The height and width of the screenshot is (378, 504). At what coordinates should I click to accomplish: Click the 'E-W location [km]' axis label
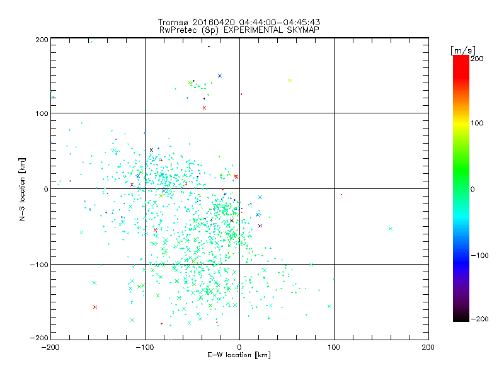(x=239, y=355)
